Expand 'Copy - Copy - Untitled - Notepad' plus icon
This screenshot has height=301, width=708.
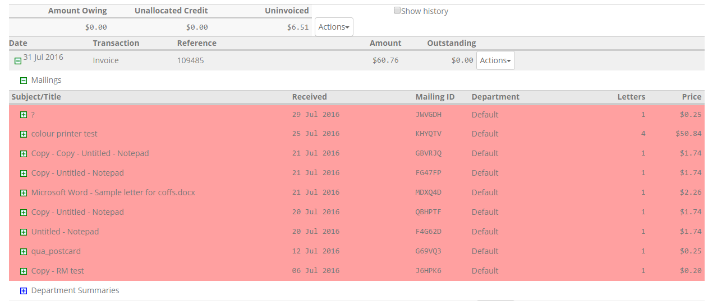24,154
